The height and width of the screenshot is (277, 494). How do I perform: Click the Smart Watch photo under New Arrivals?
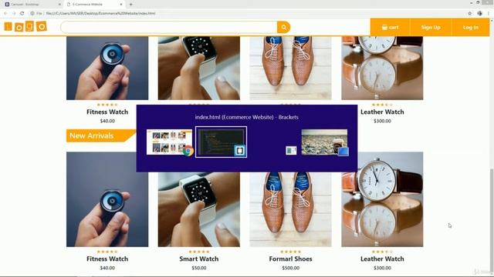(199, 209)
